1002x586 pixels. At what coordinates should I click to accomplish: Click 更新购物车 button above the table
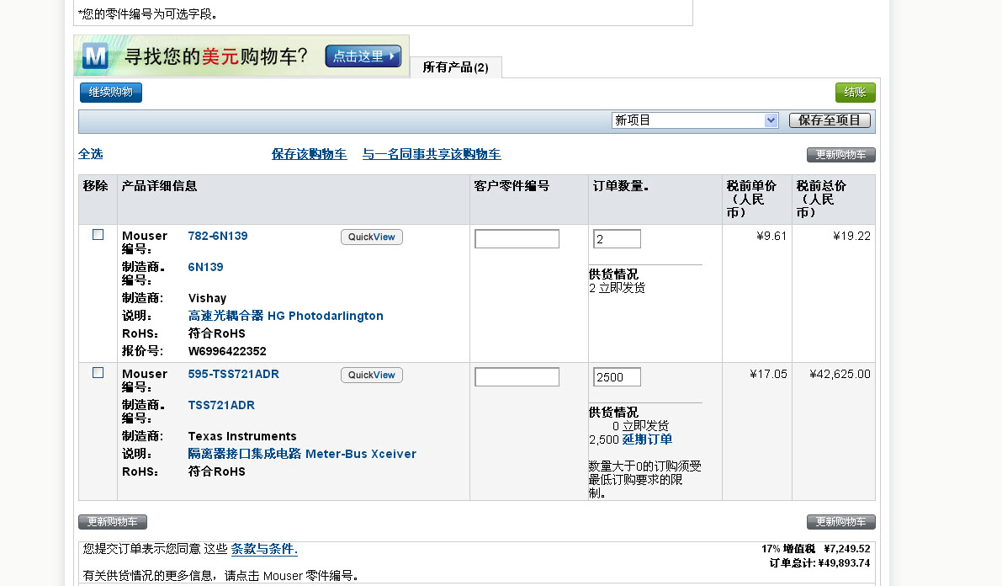841,155
